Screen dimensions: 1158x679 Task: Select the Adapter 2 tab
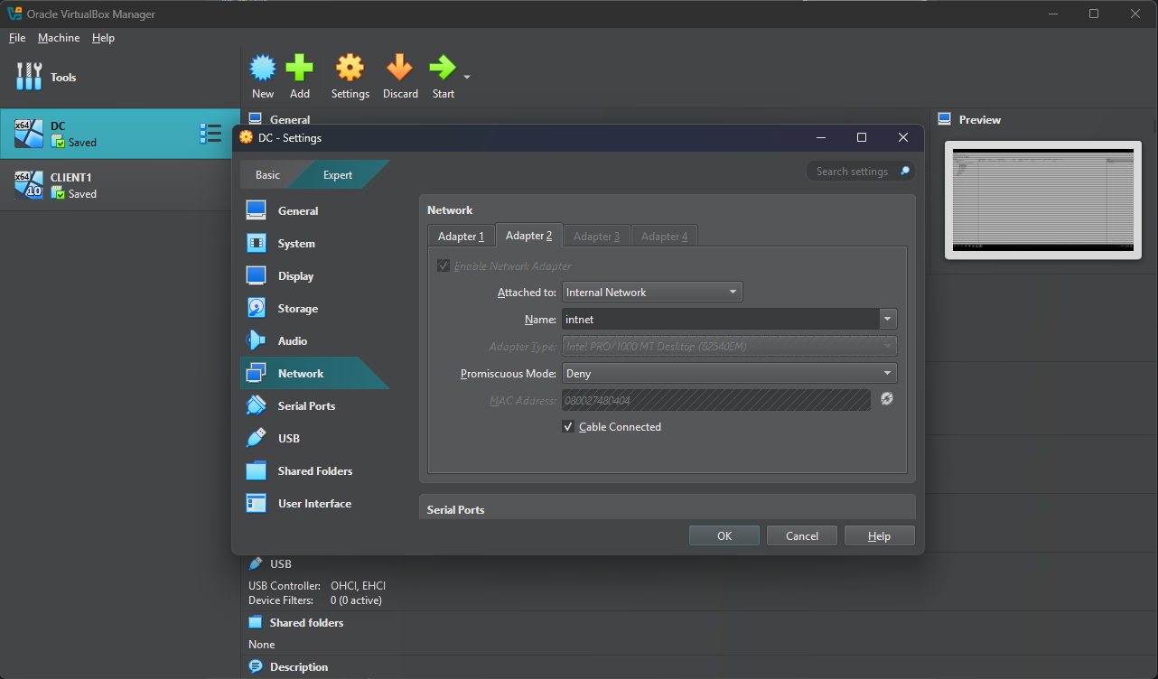pos(528,235)
